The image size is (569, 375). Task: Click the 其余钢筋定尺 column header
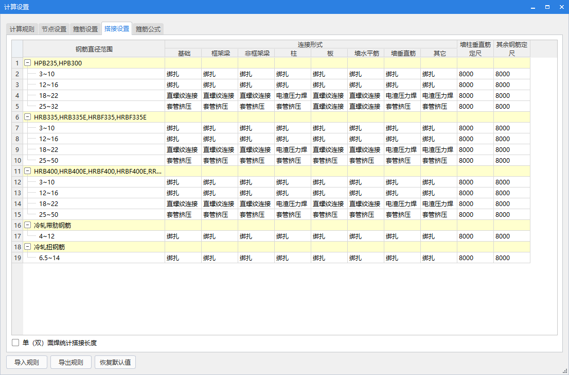click(x=512, y=49)
